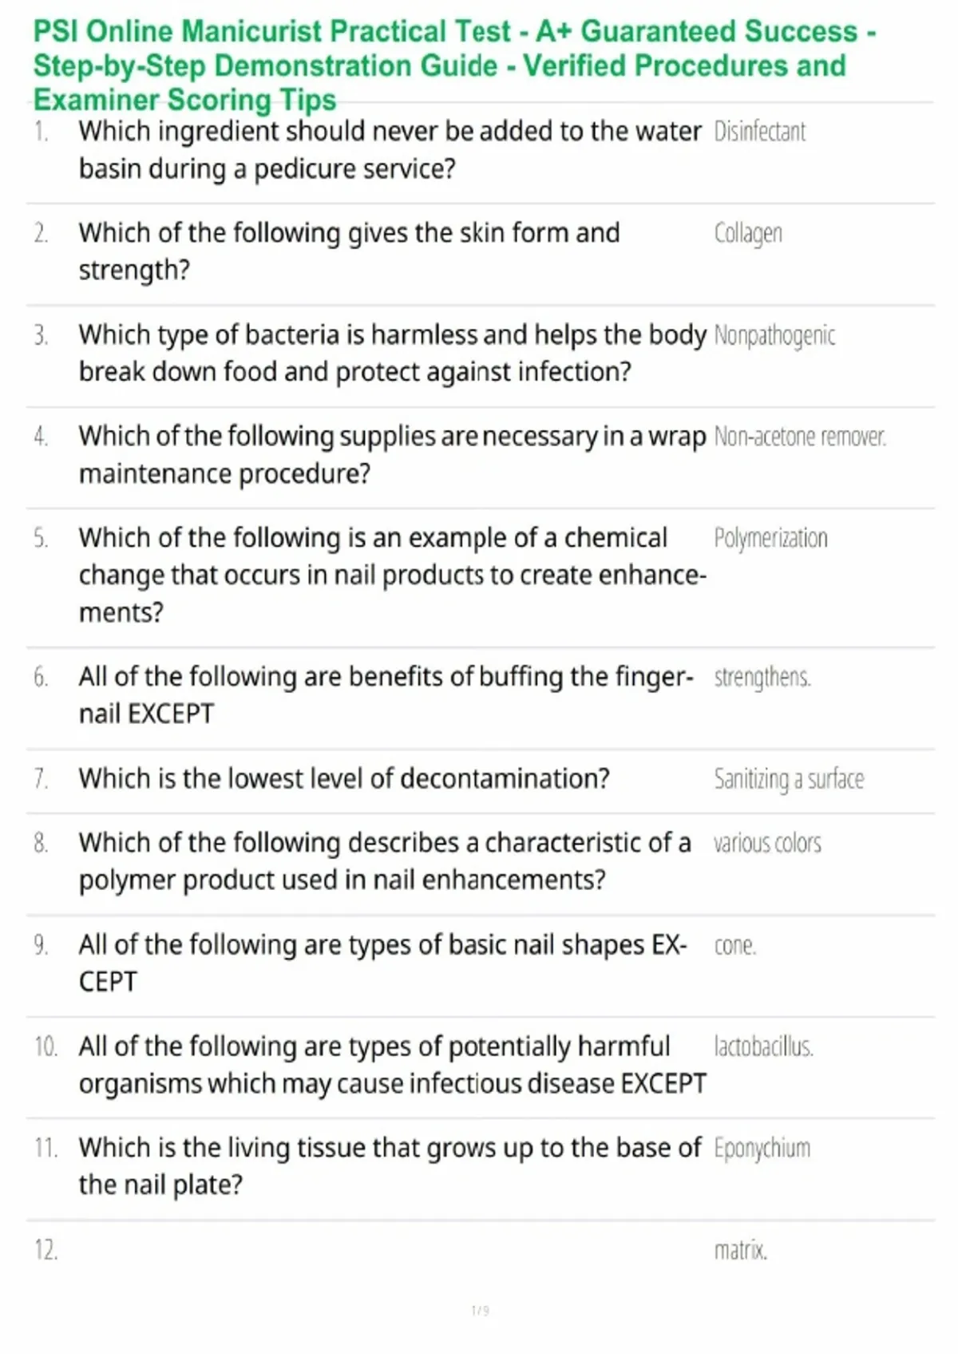Image resolution: width=958 pixels, height=1357 pixels.
Task: Select question 1 about pedicure water basin
Action: 390,150
